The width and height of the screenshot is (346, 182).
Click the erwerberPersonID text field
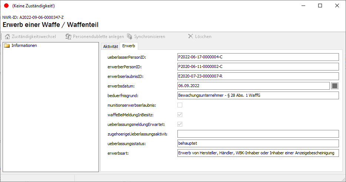(x=258, y=67)
